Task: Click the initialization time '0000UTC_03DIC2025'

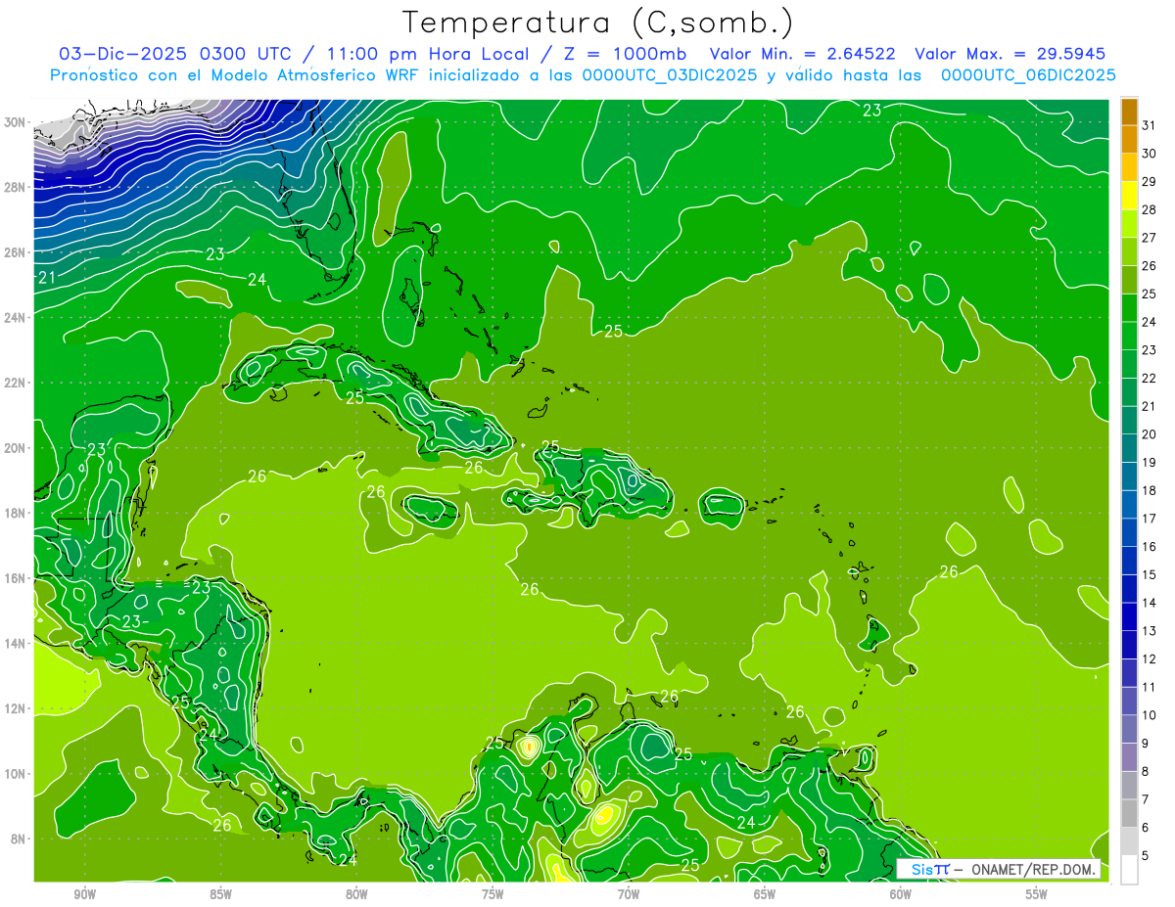Action: 670,75
